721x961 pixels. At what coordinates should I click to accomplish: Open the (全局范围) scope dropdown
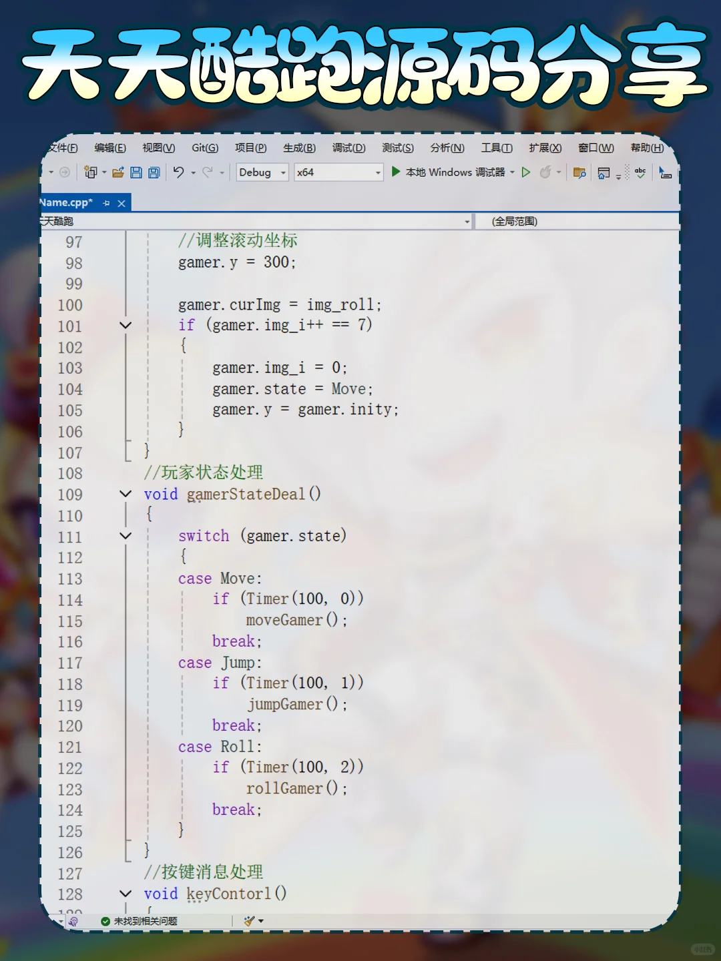(577, 222)
